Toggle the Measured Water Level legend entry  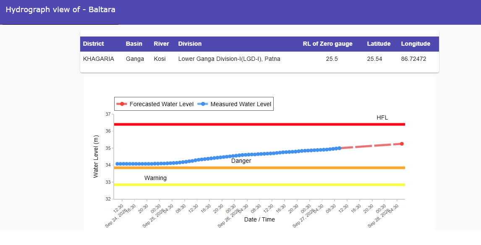tap(235, 104)
